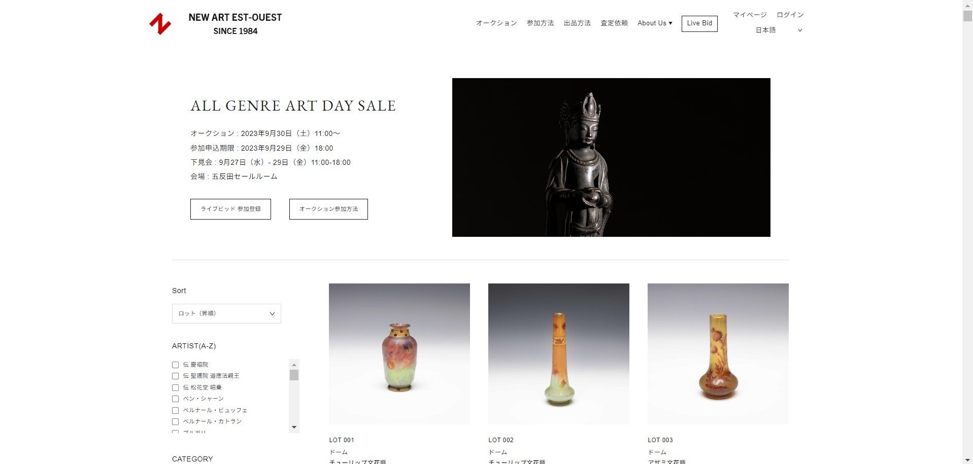The image size is (973, 464).
Task: Click artist list scroll-down arrow
Action: pyautogui.click(x=294, y=427)
